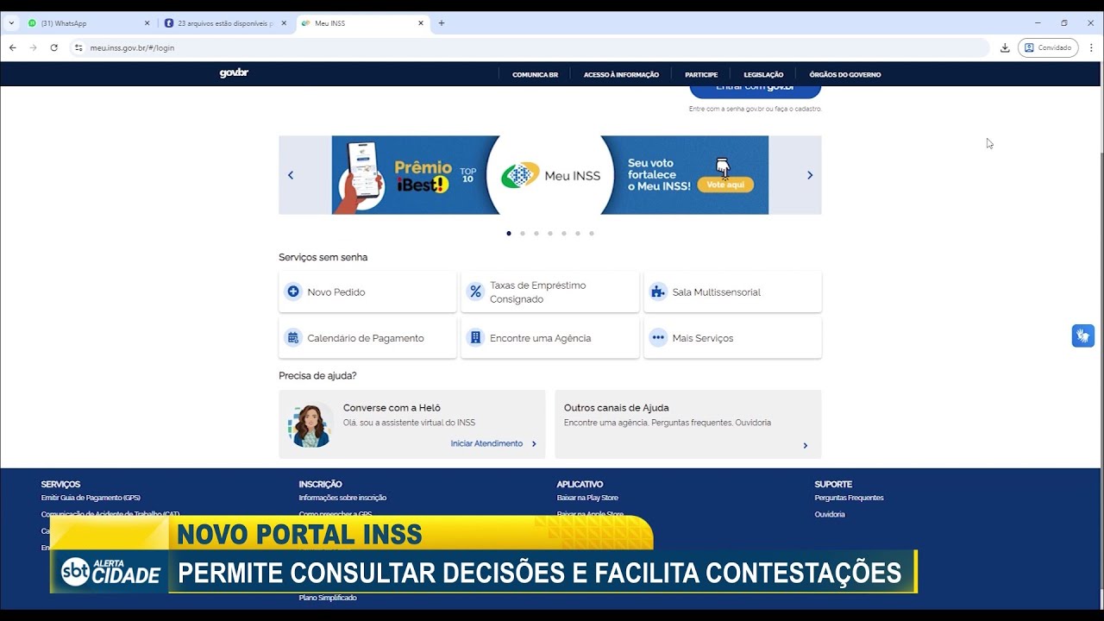Click the Novo Pedido plus icon
Viewport: 1104px width, 621px height.
click(293, 292)
